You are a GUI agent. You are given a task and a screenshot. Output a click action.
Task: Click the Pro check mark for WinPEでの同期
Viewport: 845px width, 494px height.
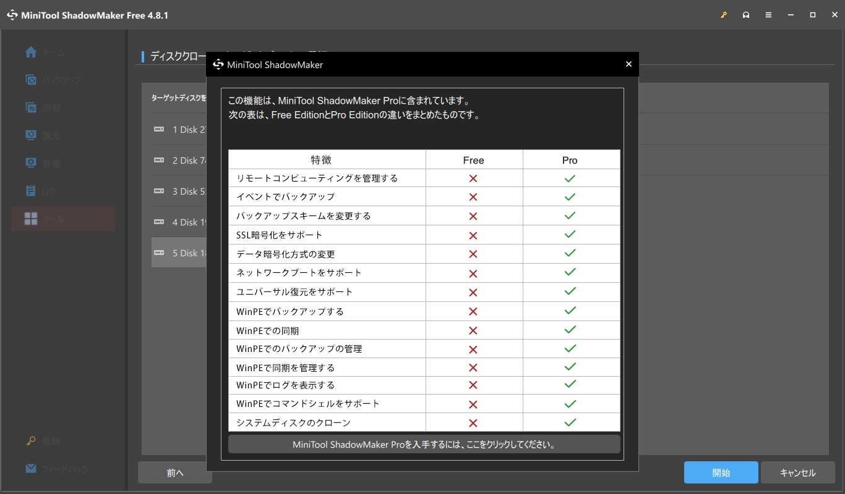(x=570, y=330)
